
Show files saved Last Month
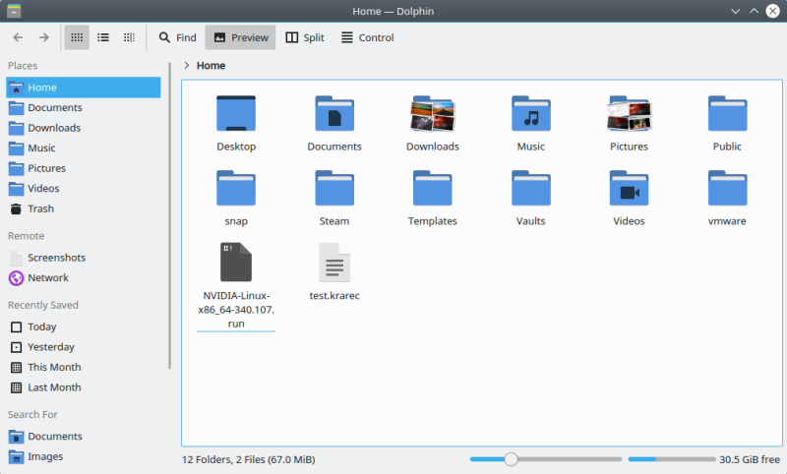(x=84, y=387)
